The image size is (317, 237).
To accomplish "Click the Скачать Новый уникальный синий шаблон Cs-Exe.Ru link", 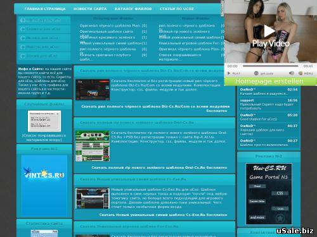I will (x=163, y=215).
